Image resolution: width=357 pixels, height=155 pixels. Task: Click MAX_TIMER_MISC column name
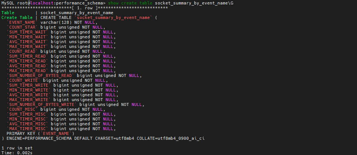pyautogui.click(x=28, y=129)
